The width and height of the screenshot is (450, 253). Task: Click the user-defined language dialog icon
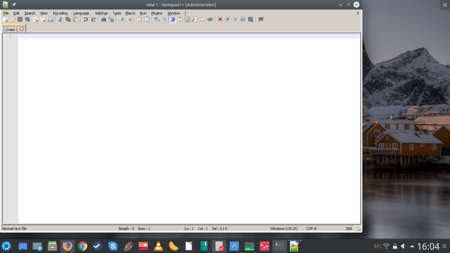(180, 19)
